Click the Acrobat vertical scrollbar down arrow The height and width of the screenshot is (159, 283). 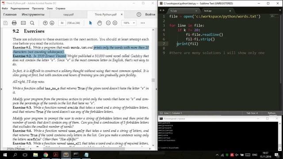(153, 145)
